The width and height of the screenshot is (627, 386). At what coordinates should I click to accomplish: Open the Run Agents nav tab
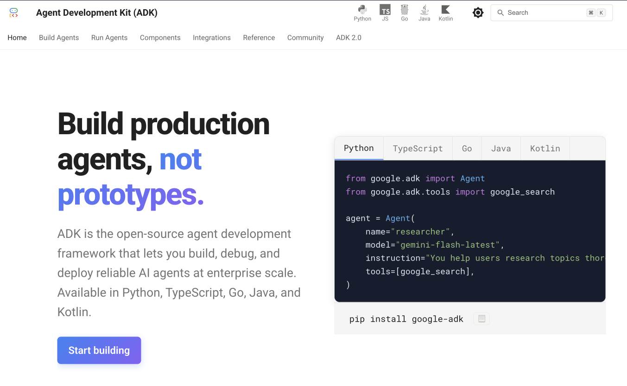tap(109, 37)
